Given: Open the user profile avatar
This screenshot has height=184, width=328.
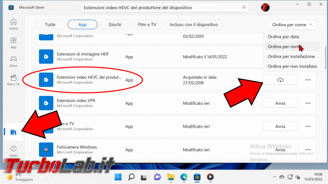Looking at the screenshot, I should tap(265, 8).
